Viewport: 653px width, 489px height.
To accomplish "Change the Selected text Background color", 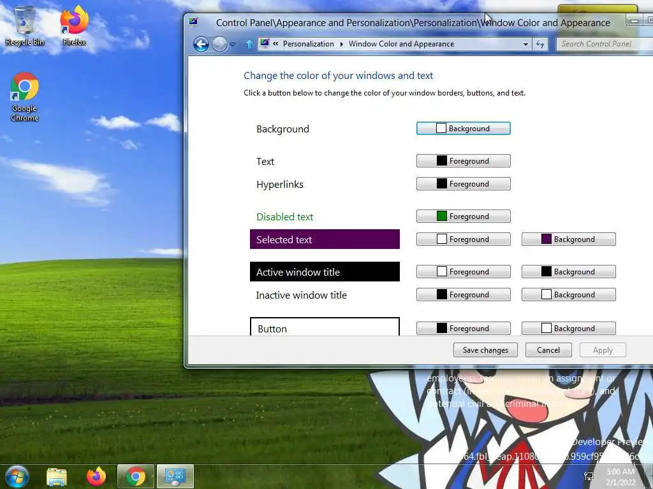I will pos(568,239).
